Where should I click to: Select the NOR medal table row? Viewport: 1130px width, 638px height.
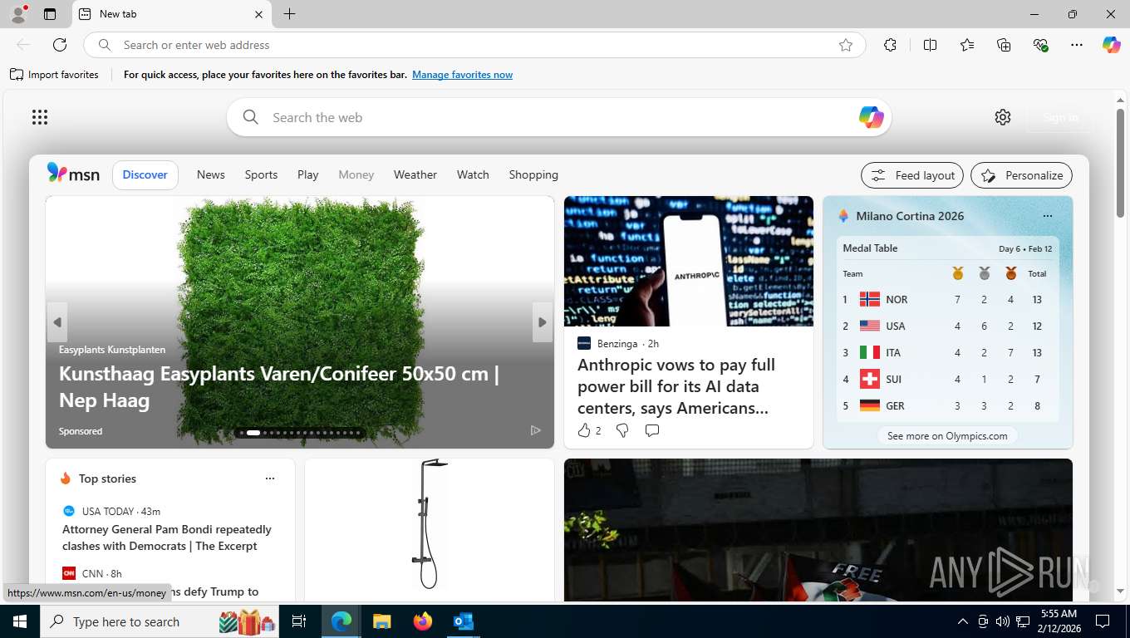948,299
